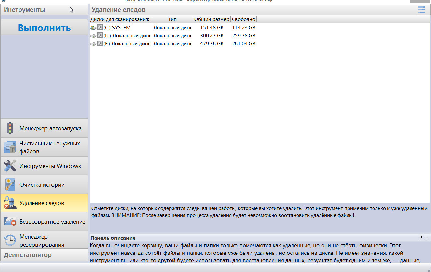Select the 300,27 GB total size cell
431x272 pixels.
click(x=212, y=36)
